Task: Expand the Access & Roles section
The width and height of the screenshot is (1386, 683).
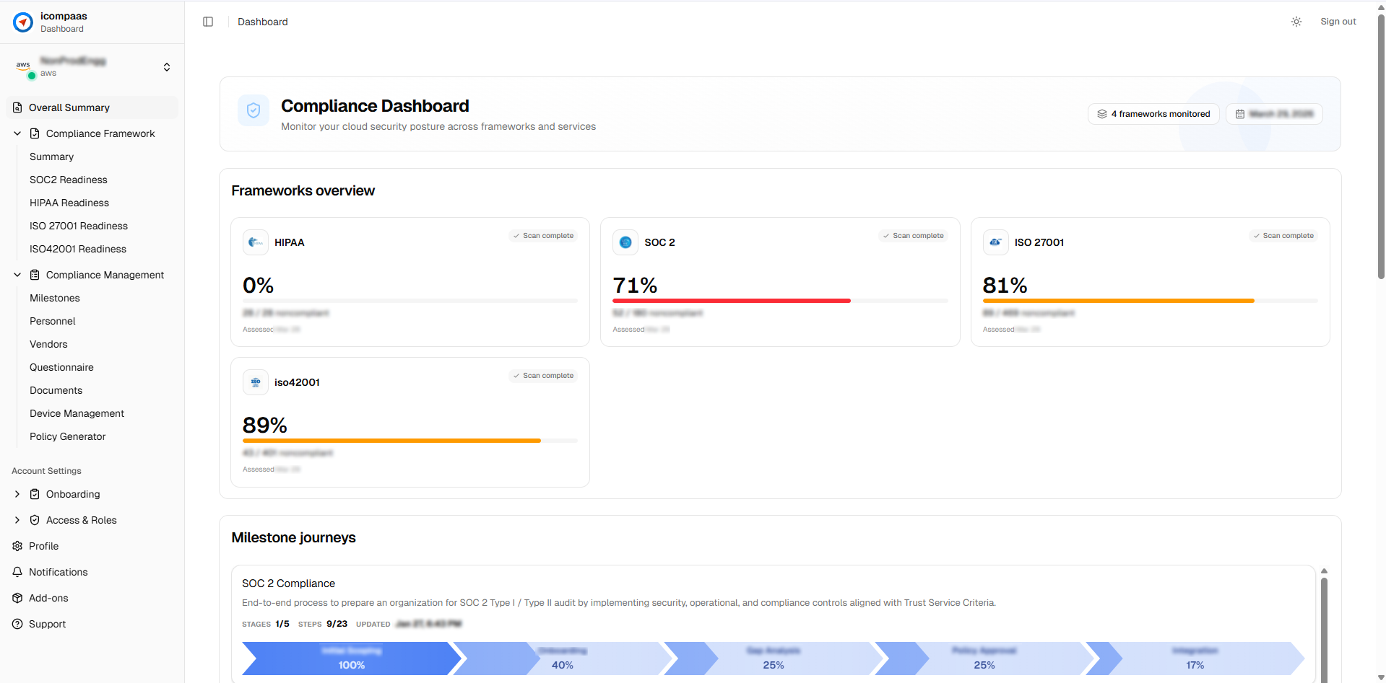Action: [17, 520]
